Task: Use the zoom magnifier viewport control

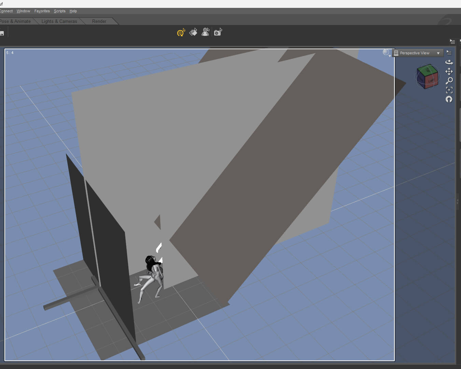Action: coord(449,81)
